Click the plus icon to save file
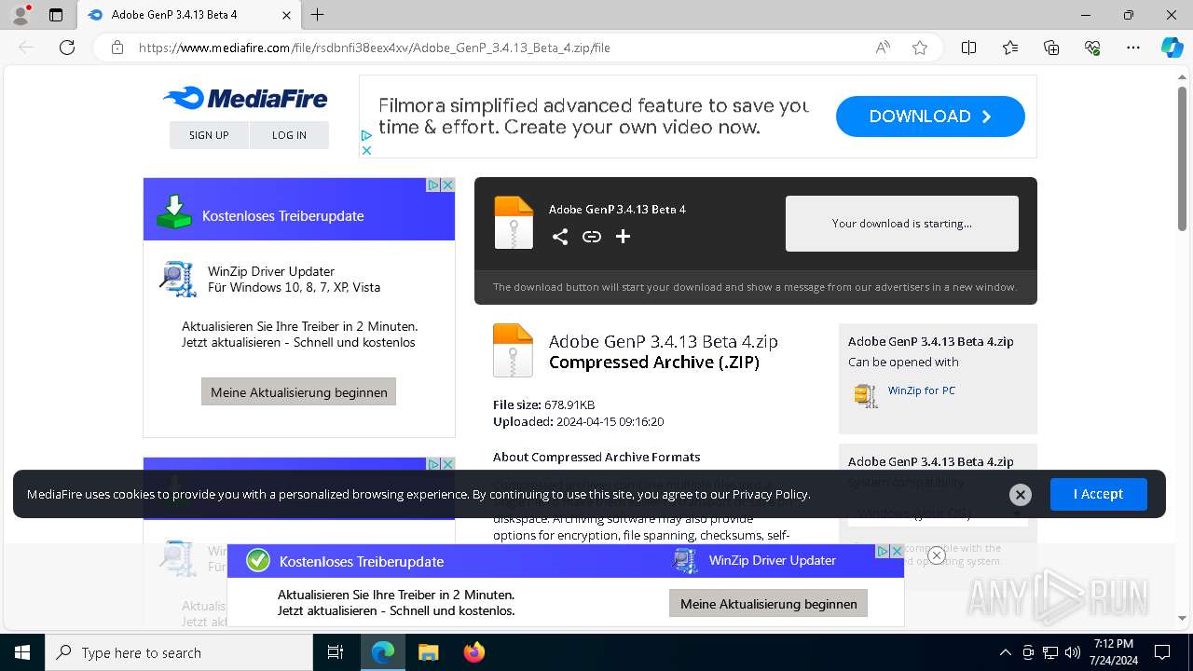 [x=624, y=237]
